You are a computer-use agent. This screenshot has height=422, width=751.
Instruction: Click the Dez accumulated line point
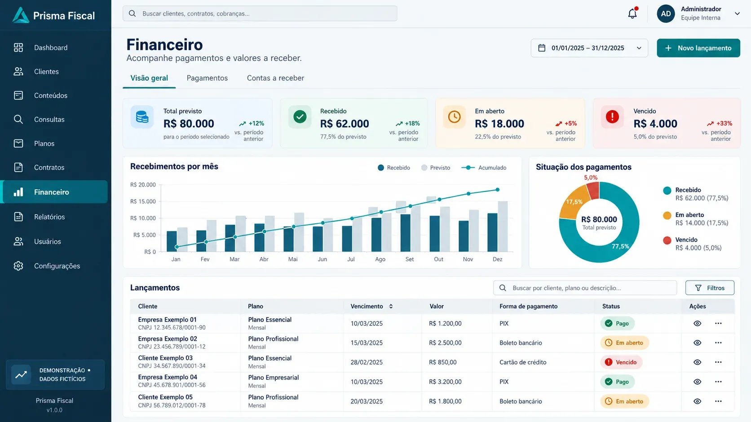click(x=497, y=190)
